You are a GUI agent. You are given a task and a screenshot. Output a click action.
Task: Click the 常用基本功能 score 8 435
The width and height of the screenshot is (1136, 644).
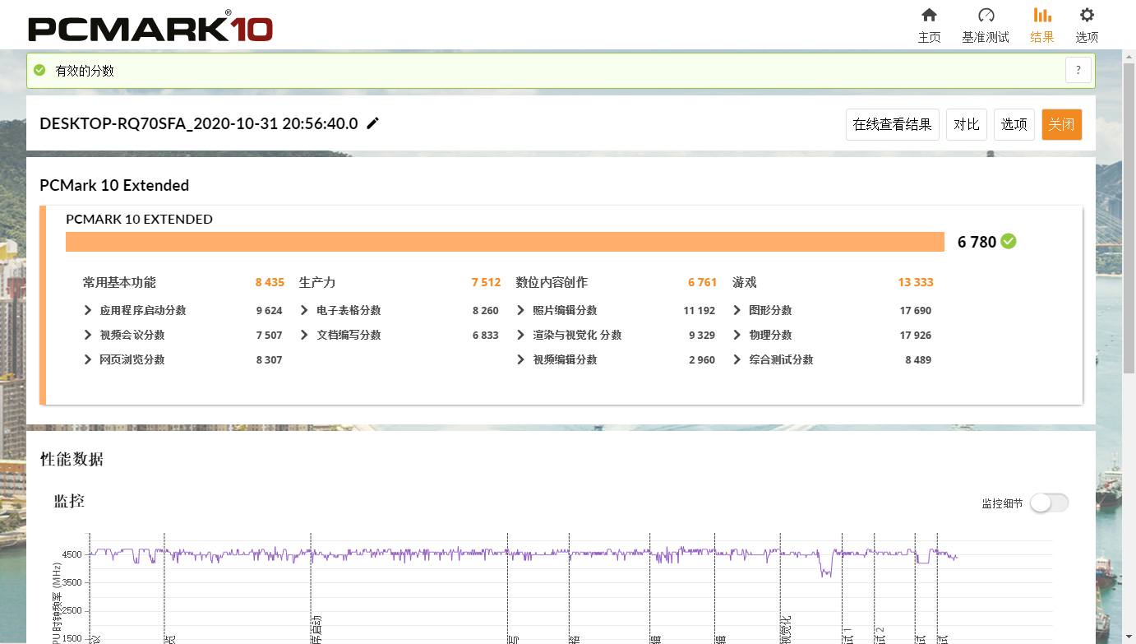[x=270, y=282]
